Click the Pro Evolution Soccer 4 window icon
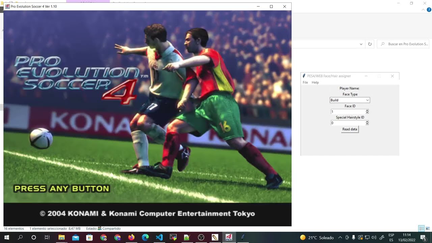Viewport: 432px width, 243px height. tap(7, 6)
